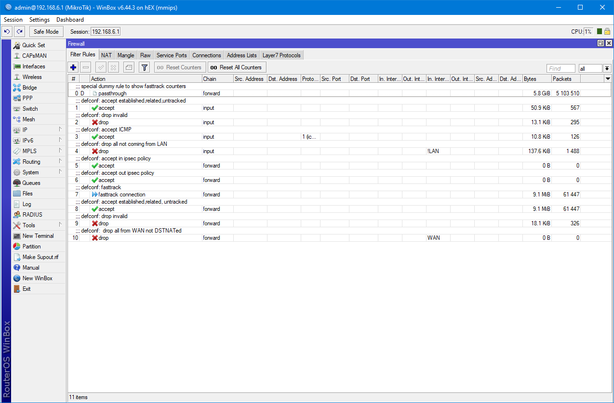The image size is (614, 403).
Task: Open the 'all' chain filter dropdown
Action: click(607, 68)
